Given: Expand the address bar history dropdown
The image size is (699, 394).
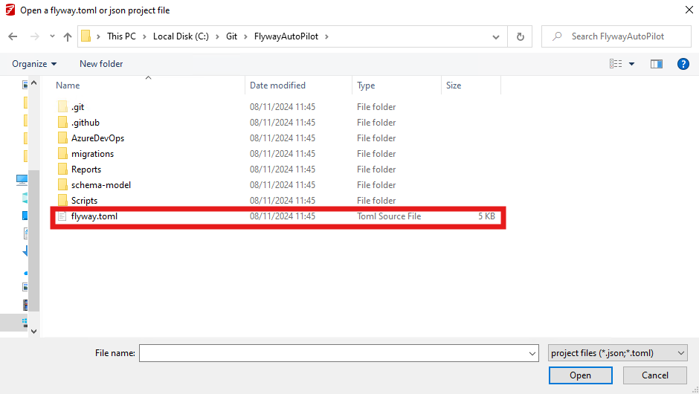Looking at the screenshot, I should 496,36.
